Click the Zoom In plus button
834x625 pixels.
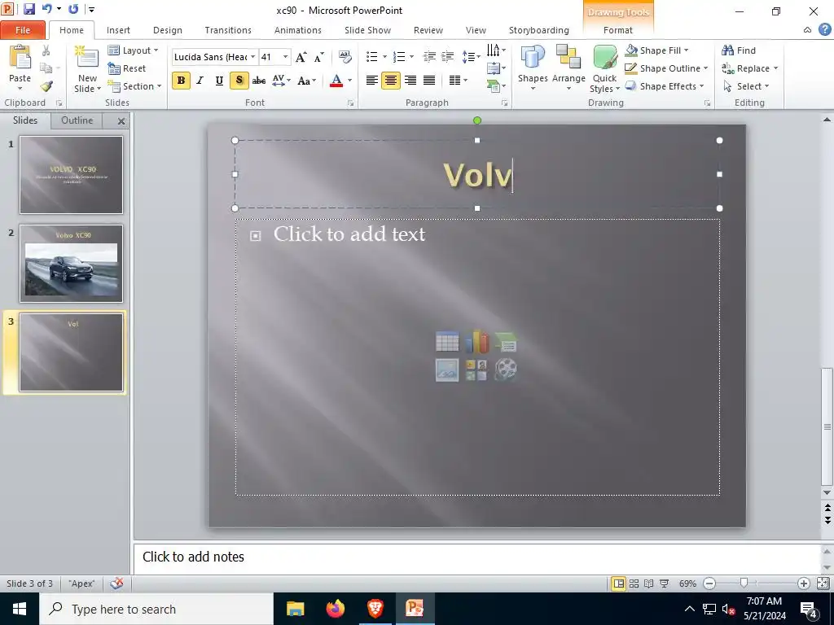point(803,583)
